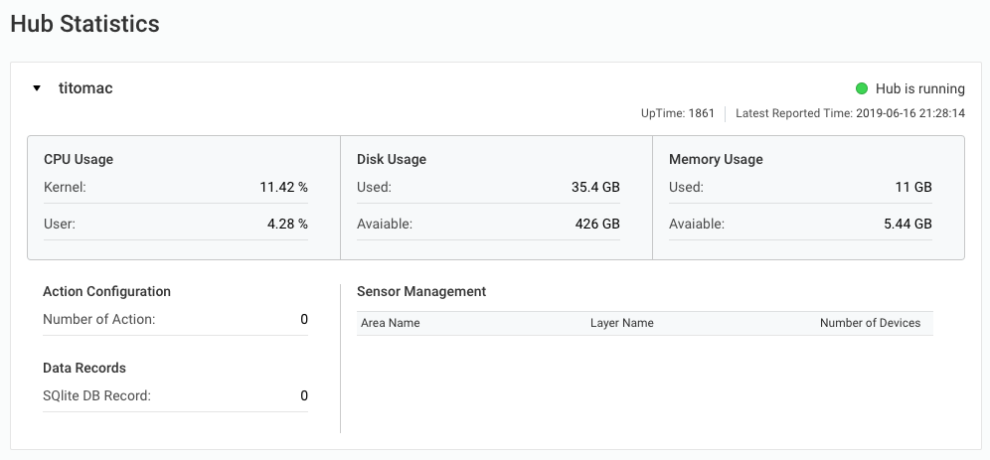The image size is (990, 460).
Task: Click the Memory Usage panel title
Action: click(x=716, y=159)
